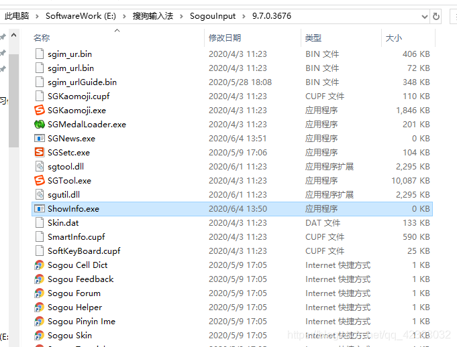Click the Sogou Cell Dict shortcut icon
Image resolution: width=457 pixels, height=347 pixels.
40,265
